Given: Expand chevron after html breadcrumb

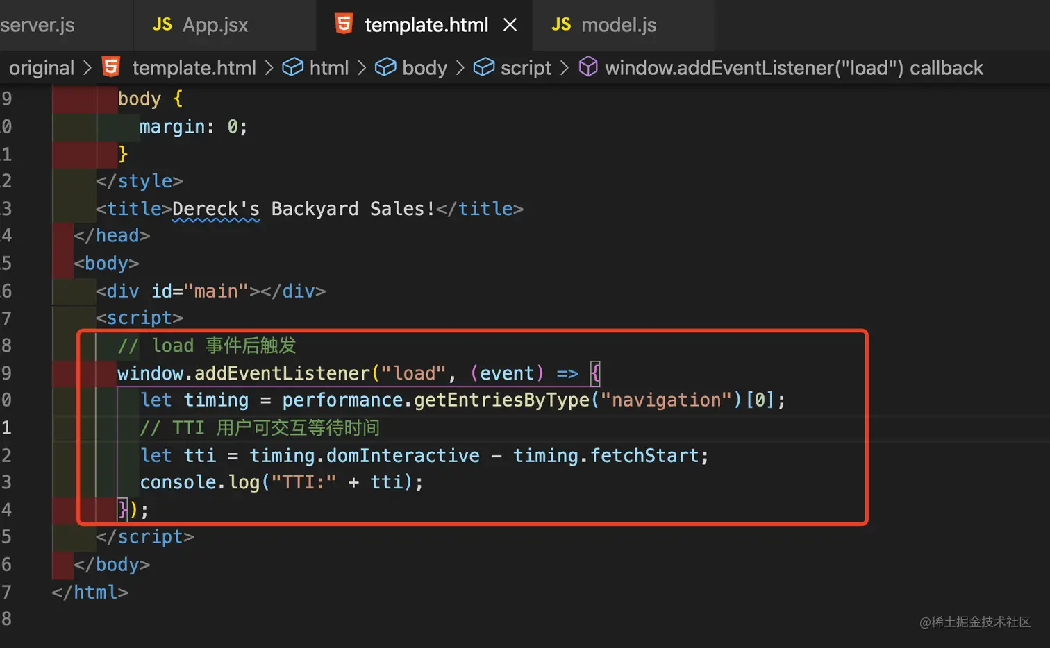Looking at the screenshot, I should pyautogui.click(x=362, y=68).
